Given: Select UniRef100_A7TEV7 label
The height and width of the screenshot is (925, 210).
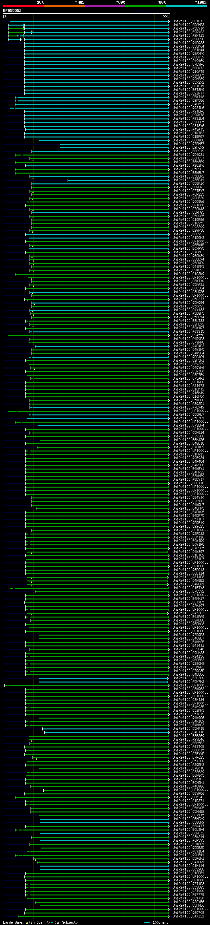Looking at the screenshot, I should (188, 191).
